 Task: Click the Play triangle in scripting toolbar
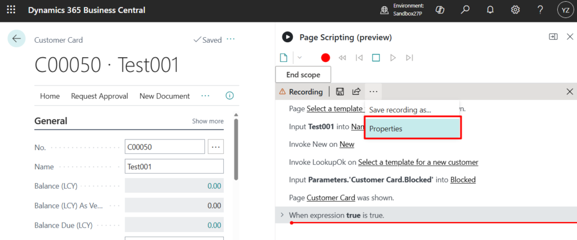pos(393,57)
